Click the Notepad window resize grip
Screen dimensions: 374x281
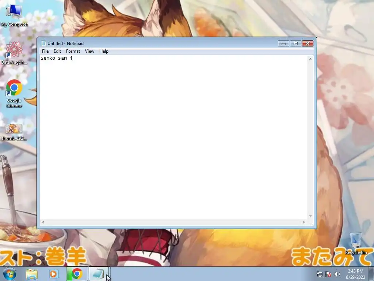(x=311, y=223)
